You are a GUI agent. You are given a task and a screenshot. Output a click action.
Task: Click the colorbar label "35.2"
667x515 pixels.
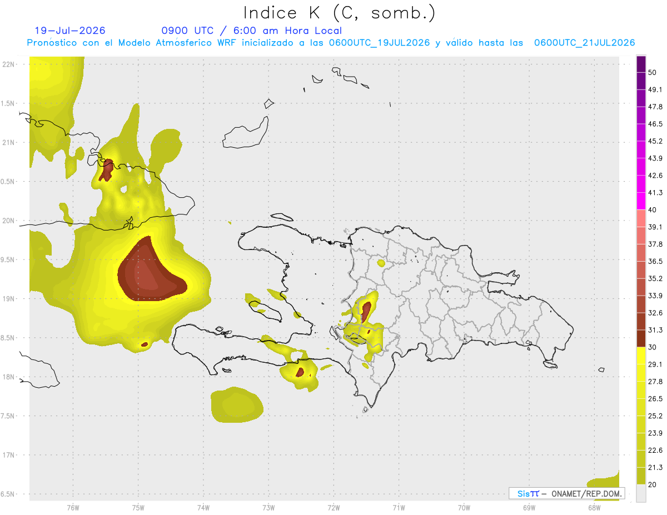655,278
